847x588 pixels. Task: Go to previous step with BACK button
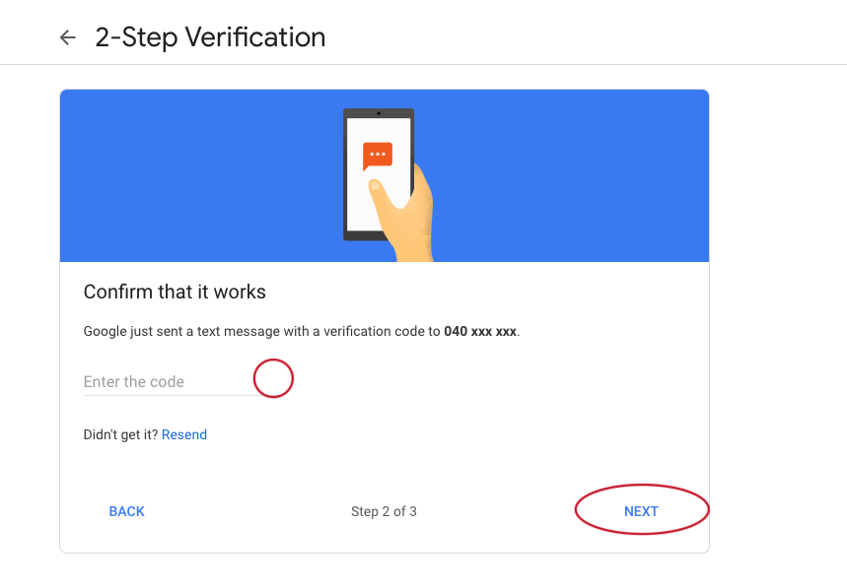click(127, 511)
